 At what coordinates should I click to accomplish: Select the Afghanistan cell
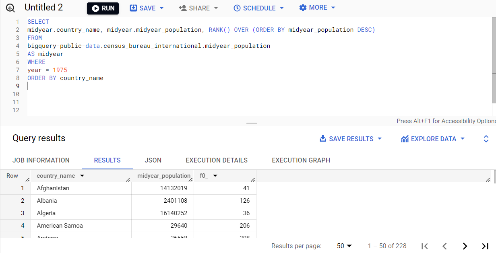81,188
